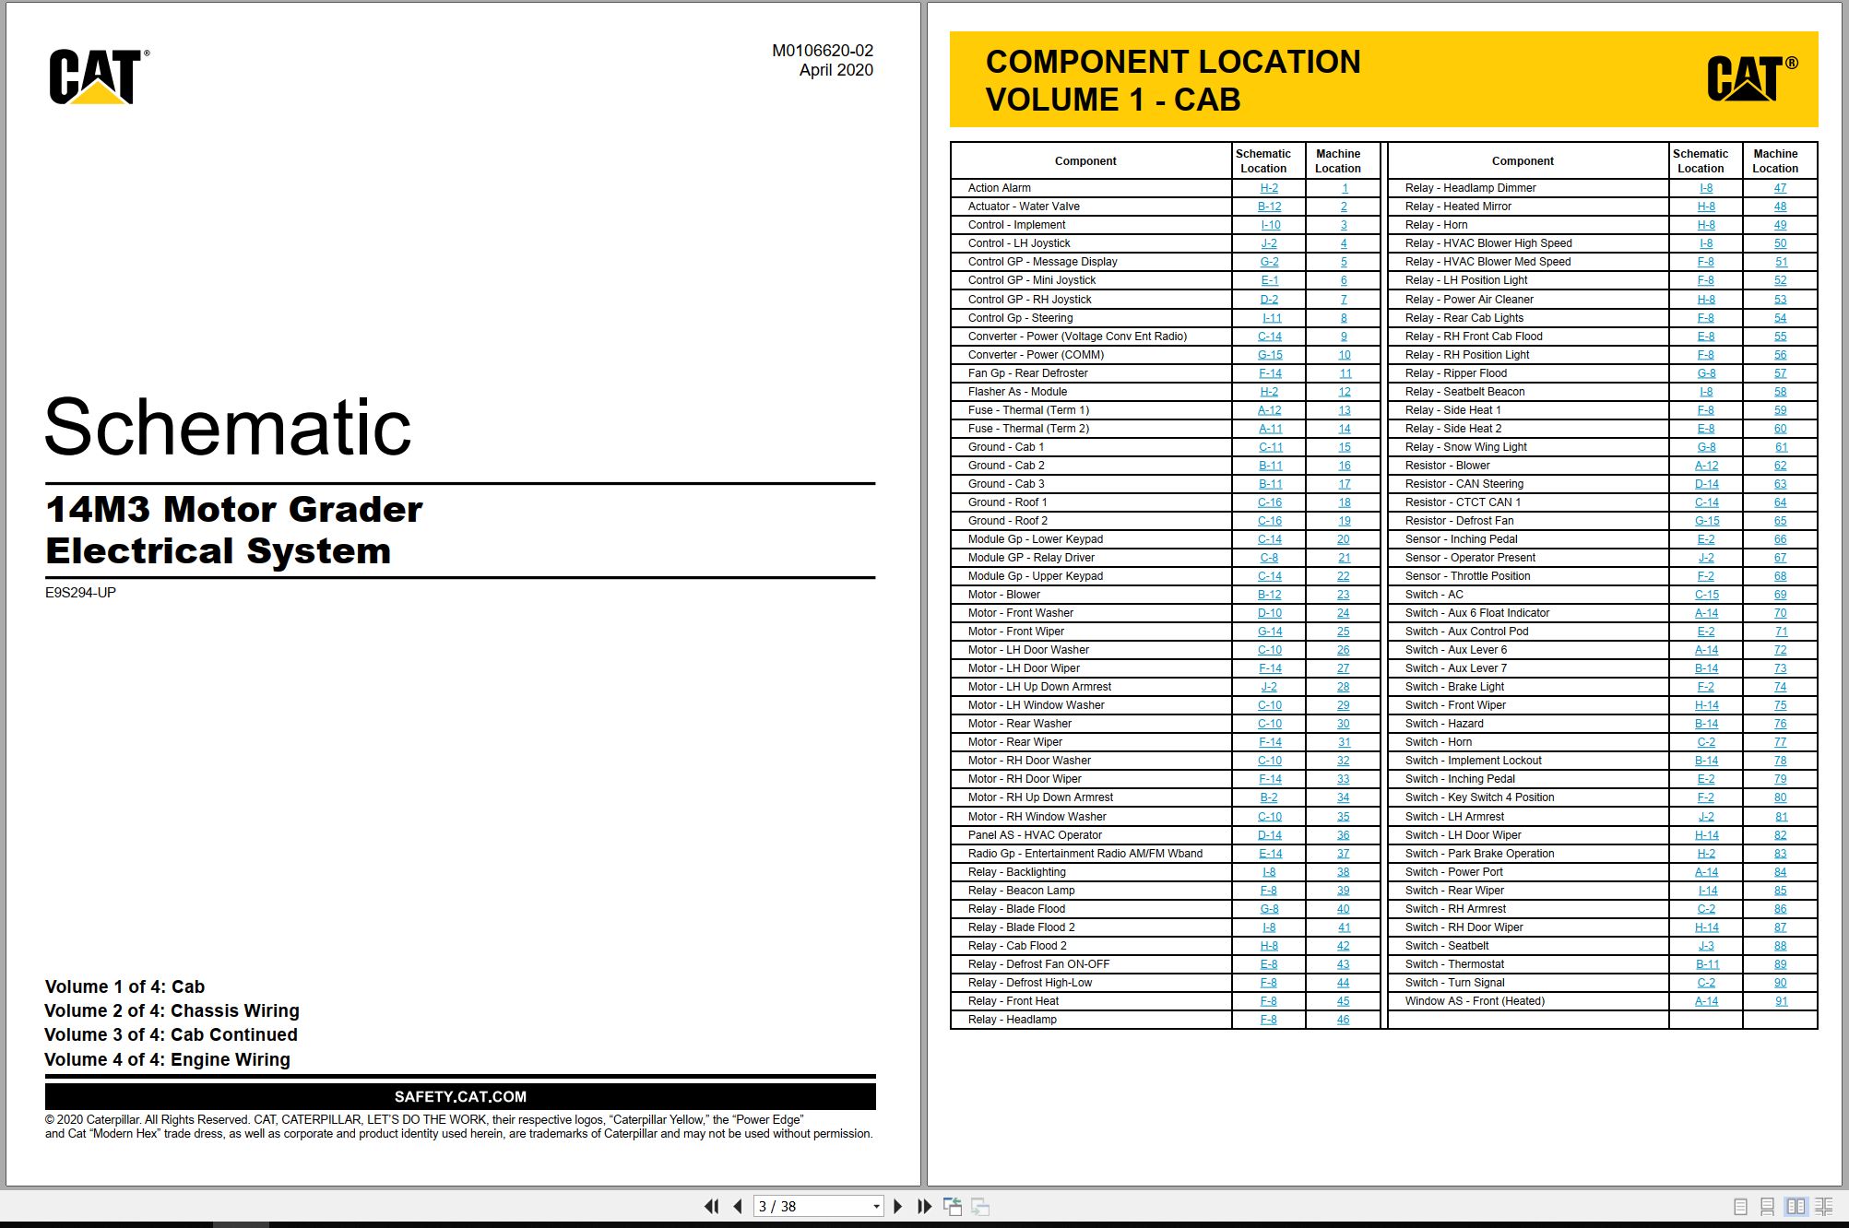Image resolution: width=1849 pixels, height=1228 pixels.
Task: Click the previous view navigation icon
Action: pos(953,1206)
